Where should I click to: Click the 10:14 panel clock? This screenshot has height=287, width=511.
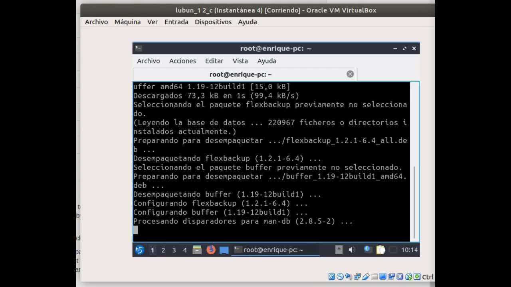(x=409, y=250)
